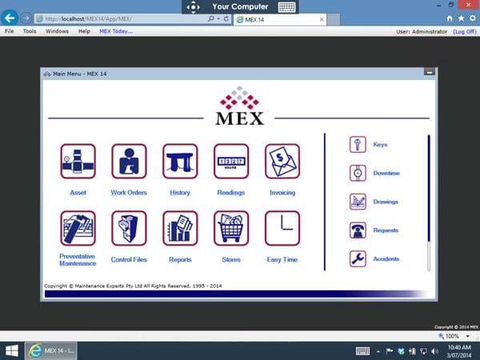
Task: Open the Control Files cabinet icon
Action: [129, 228]
